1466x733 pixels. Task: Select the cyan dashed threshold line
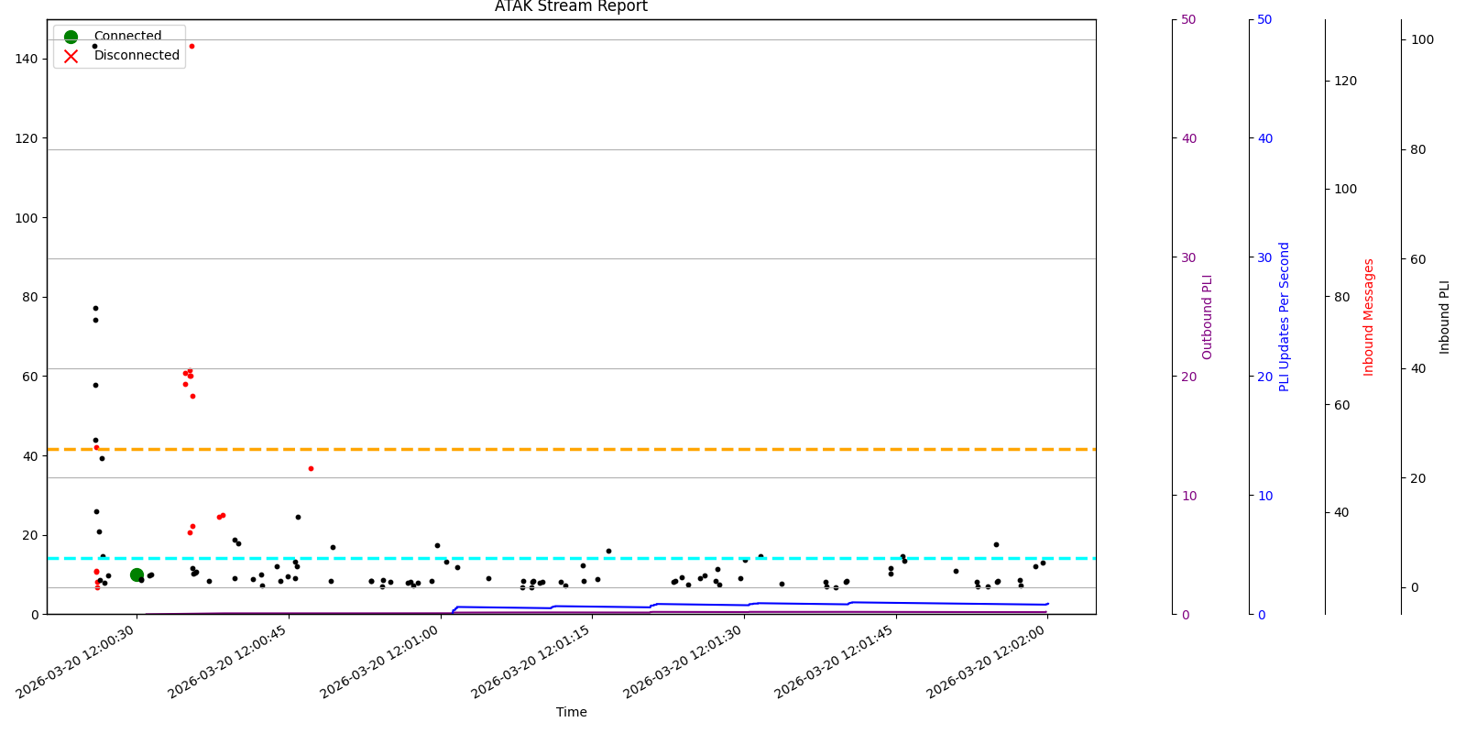641,558
